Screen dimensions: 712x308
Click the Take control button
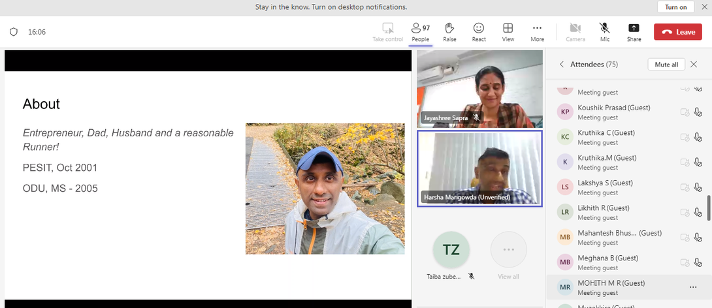387,32
